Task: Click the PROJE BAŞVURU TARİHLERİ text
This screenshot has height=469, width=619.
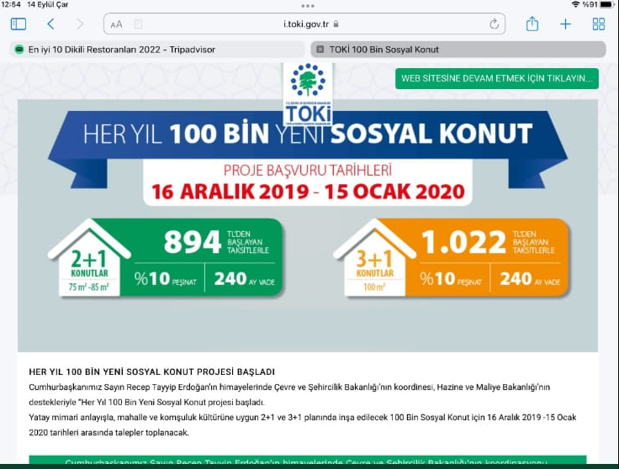Action: 308,171
